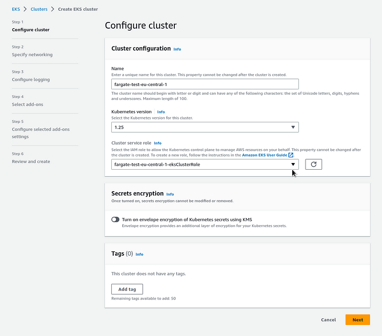Go to Step 2 Specify networking
Screen dimensions: 382x336
tap(32, 54)
